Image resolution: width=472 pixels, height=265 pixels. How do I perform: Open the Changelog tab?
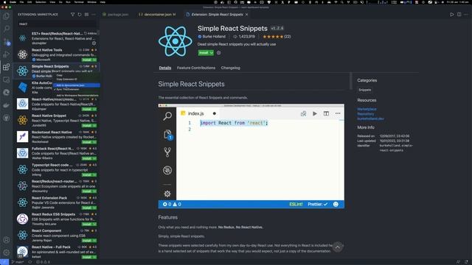coord(231,68)
